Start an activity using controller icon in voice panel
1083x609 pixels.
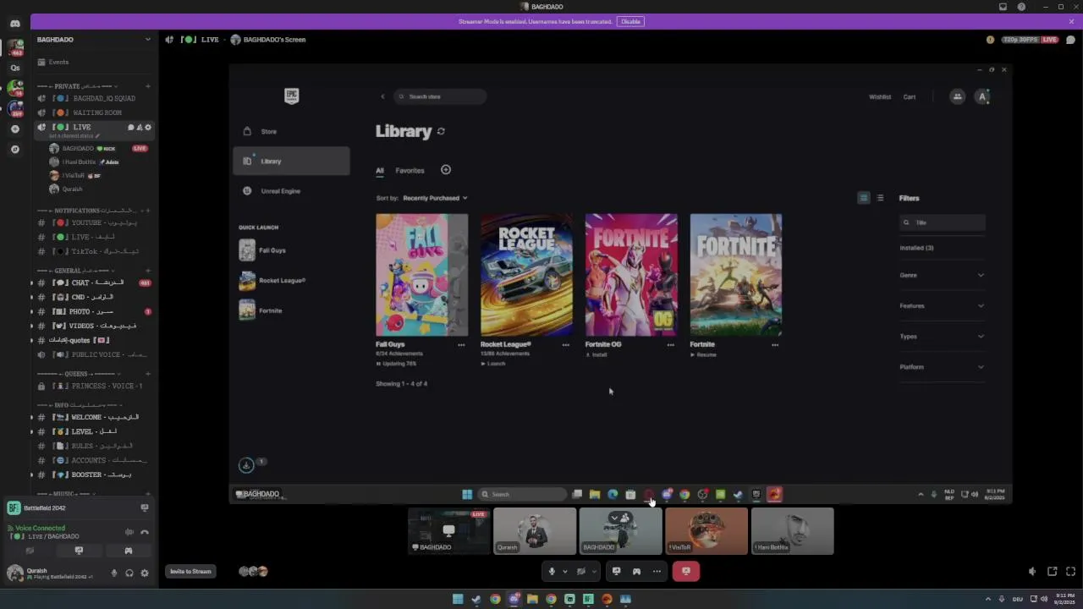coord(129,551)
